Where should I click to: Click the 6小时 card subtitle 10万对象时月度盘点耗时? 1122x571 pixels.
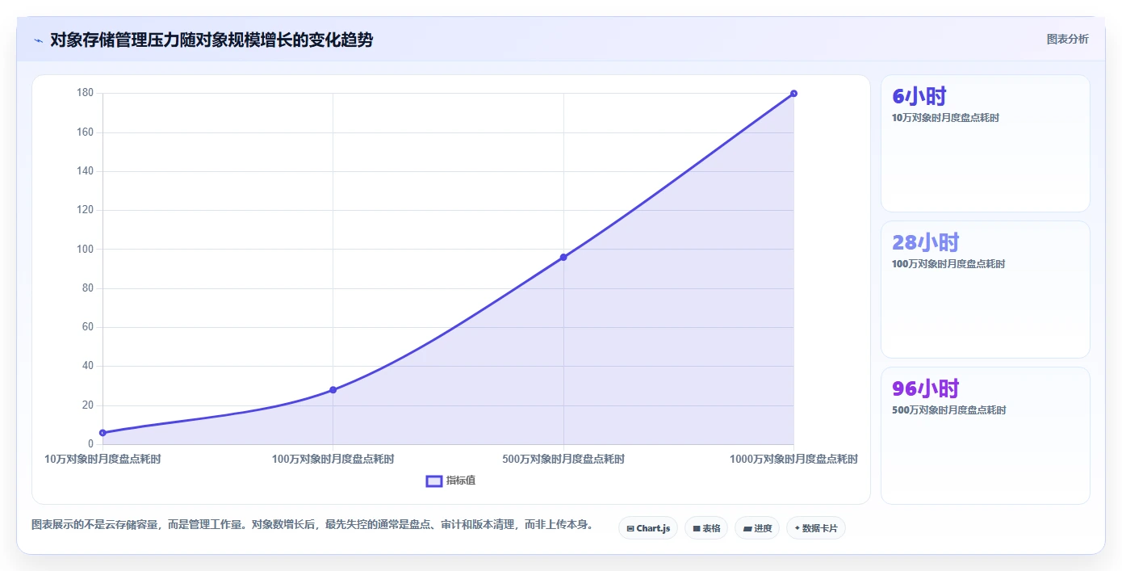tap(945, 118)
